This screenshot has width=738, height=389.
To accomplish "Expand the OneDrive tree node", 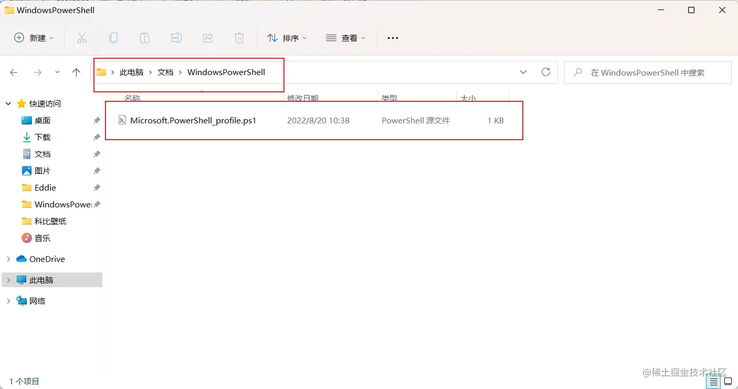I will 8,259.
